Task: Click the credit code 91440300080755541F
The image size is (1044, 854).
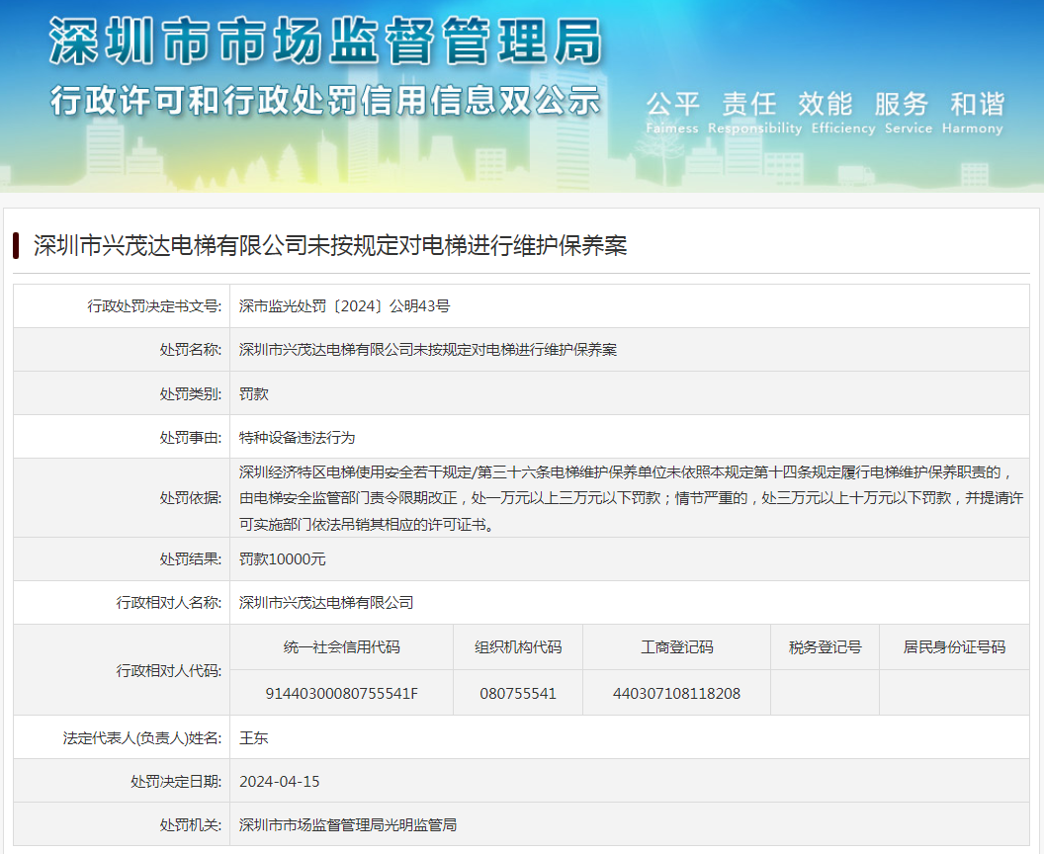Action: click(x=341, y=694)
